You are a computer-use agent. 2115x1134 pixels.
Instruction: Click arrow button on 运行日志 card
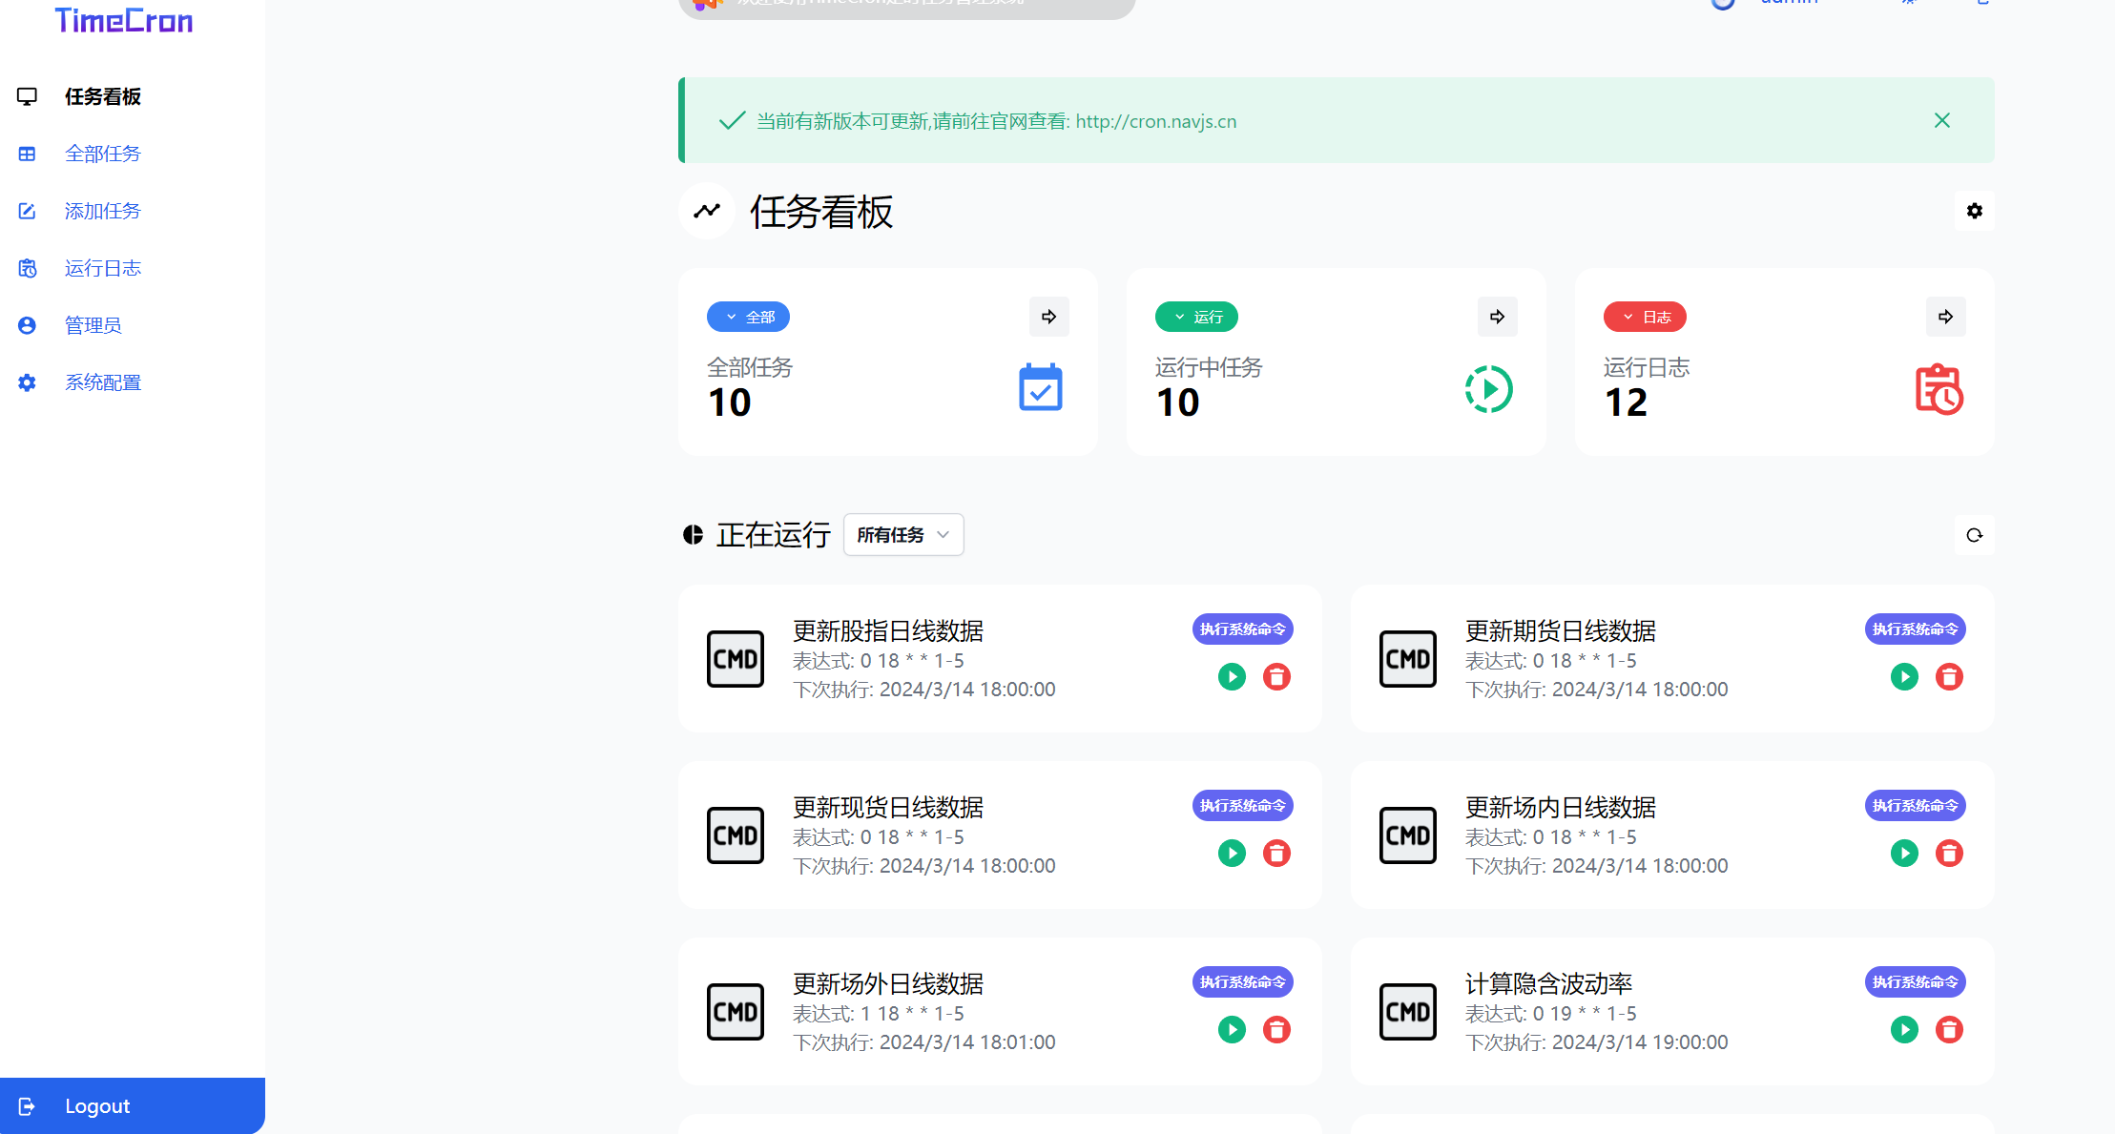(1945, 317)
